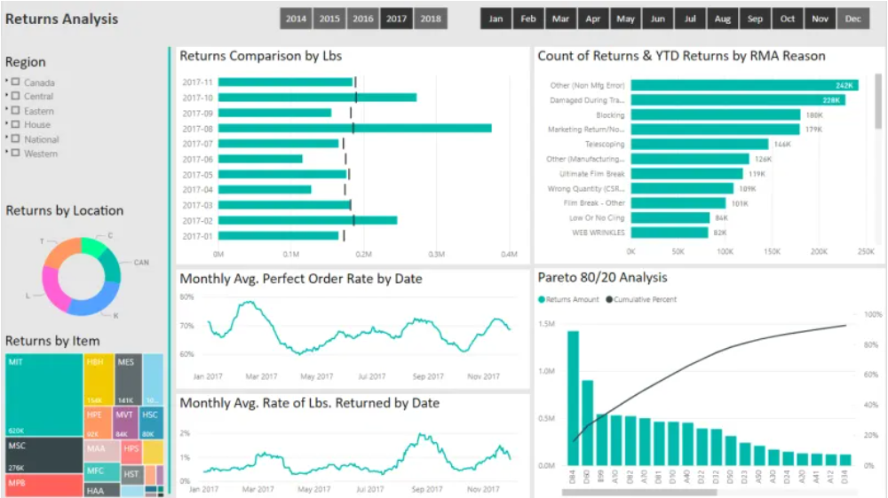Select the MVT purple treemap tile

click(x=125, y=423)
